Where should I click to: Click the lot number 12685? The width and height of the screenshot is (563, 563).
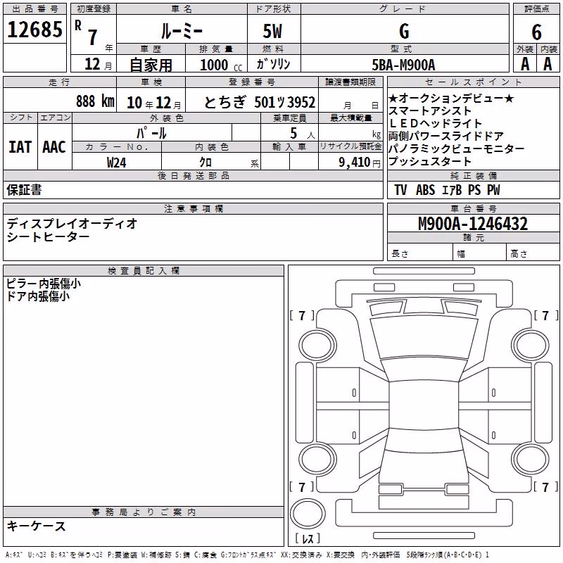coord(34,30)
